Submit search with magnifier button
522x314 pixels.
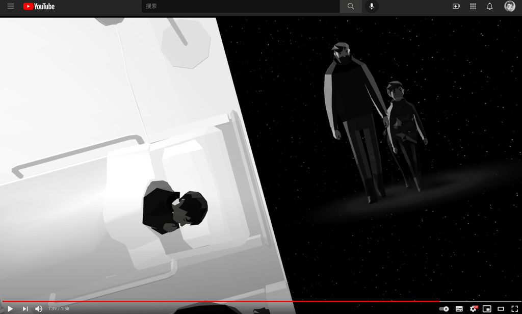click(351, 6)
